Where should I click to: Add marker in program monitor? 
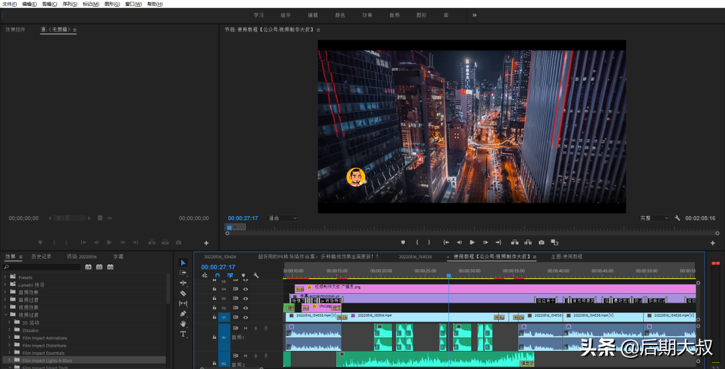(403, 242)
